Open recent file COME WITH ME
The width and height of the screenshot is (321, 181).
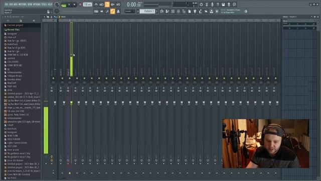coord(15,65)
